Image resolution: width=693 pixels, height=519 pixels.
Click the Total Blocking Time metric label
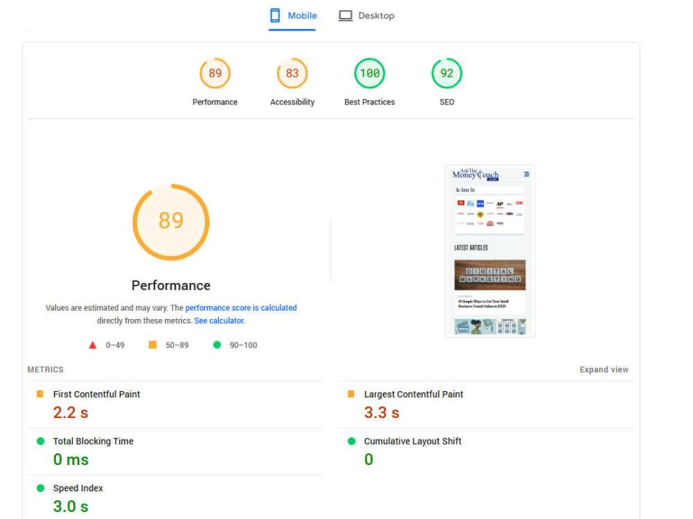pos(94,441)
